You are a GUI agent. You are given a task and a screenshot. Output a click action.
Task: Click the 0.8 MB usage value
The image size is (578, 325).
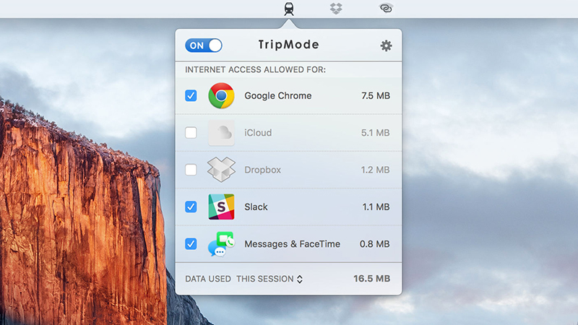(x=374, y=244)
